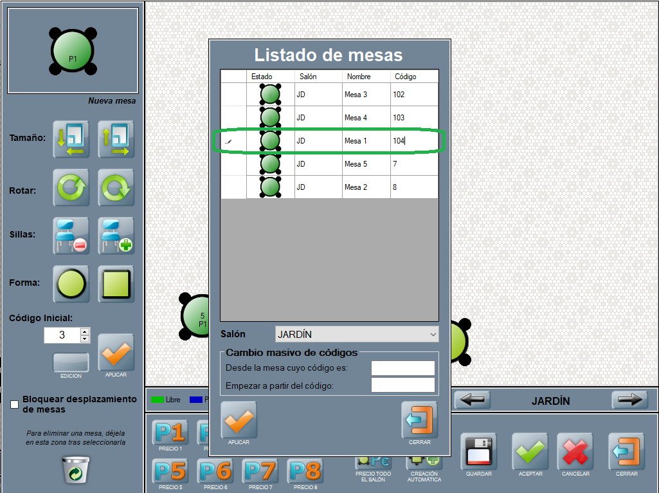This screenshot has width=659, height=493.
Task: Select the Mesa 5 row in the table list
Action: (x=356, y=164)
